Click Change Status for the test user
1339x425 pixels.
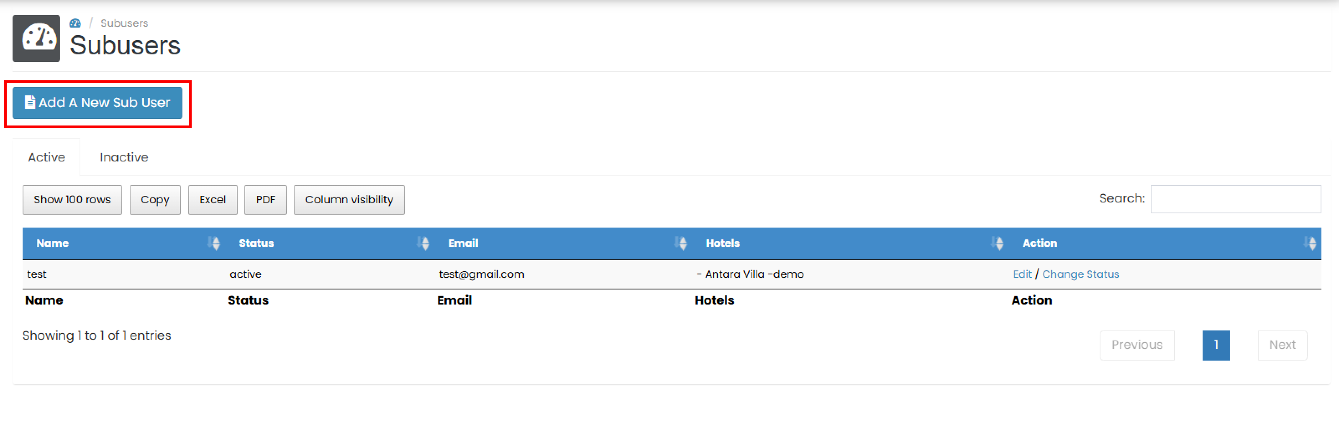coord(1081,274)
